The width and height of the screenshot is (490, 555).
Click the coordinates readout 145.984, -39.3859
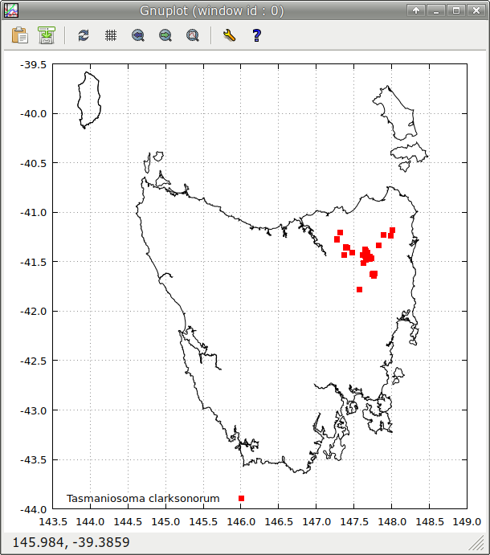click(x=71, y=542)
